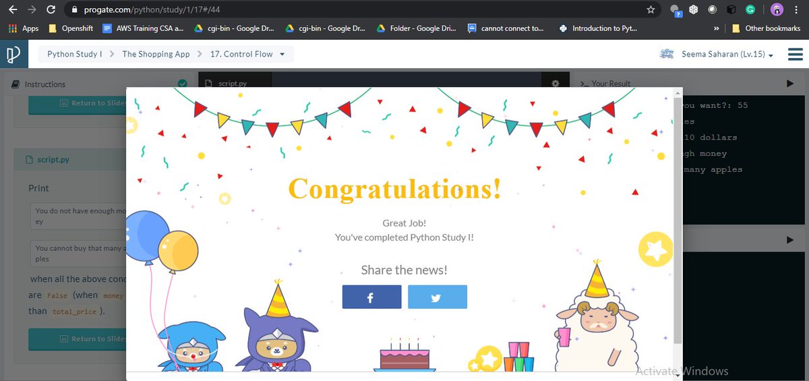Open the hamburger menu
The height and width of the screenshot is (381, 809).
pos(796,54)
